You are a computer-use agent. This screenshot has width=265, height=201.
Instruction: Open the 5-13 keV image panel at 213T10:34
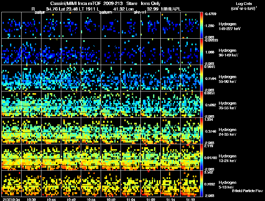12,184
